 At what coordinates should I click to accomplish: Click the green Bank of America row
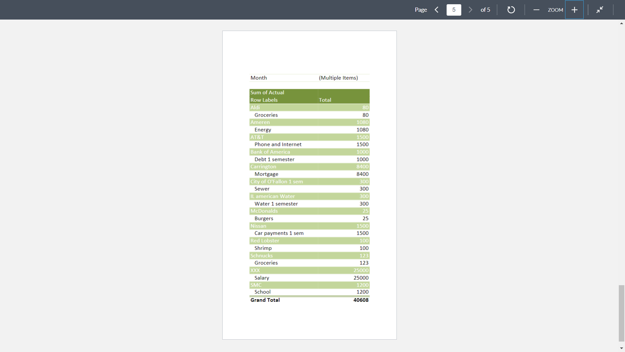[x=270, y=152]
